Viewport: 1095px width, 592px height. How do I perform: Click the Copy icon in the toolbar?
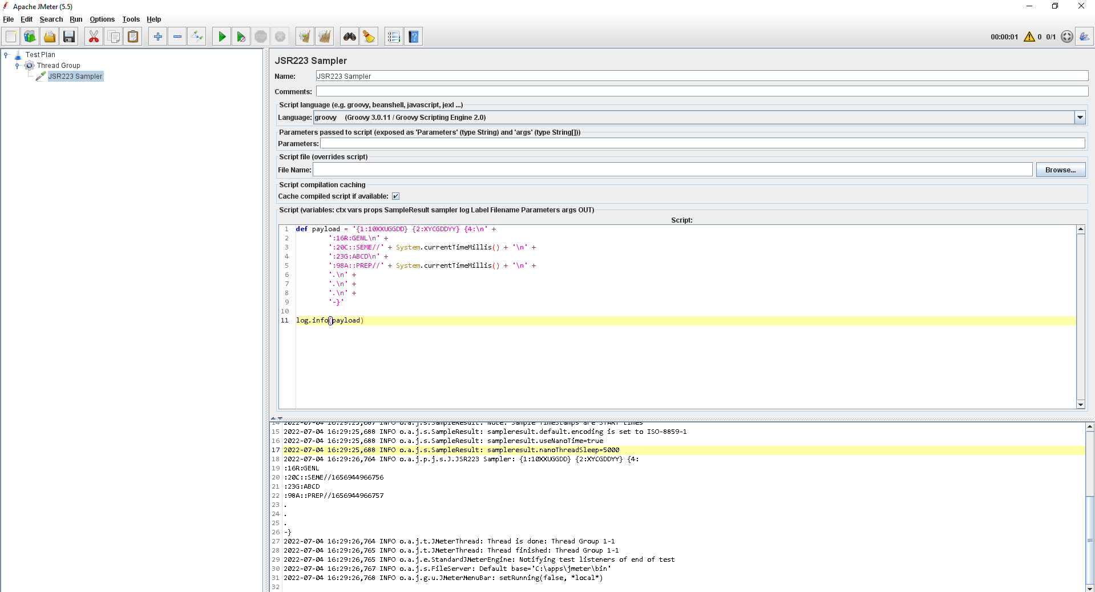(114, 36)
